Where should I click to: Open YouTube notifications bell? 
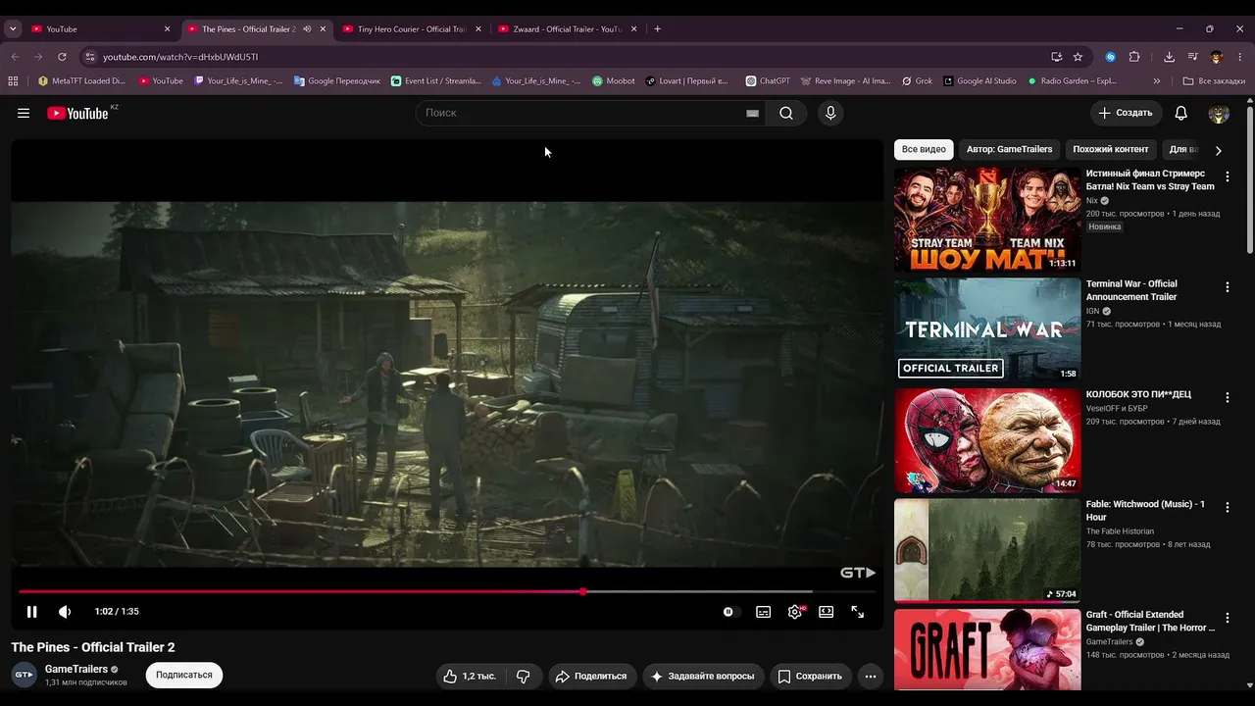(x=1180, y=113)
